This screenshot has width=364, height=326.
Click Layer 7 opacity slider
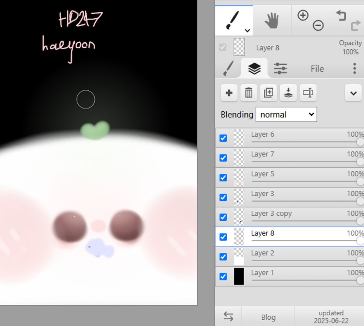(x=306, y=162)
